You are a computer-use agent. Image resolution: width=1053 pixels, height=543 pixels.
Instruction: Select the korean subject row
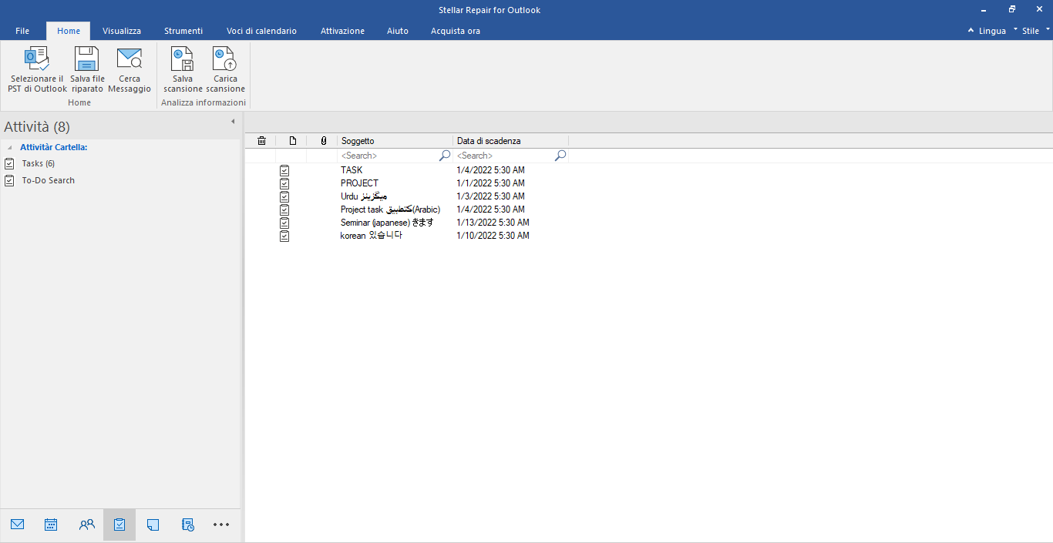point(371,236)
